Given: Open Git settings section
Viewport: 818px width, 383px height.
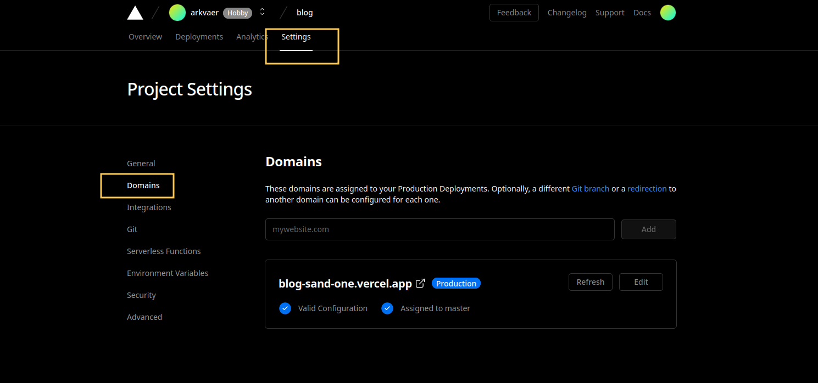Looking at the screenshot, I should (x=132, y=229).
